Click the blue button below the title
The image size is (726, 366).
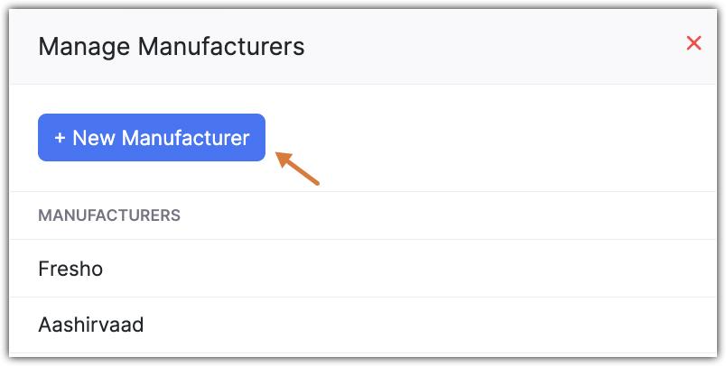pos(152,138)
